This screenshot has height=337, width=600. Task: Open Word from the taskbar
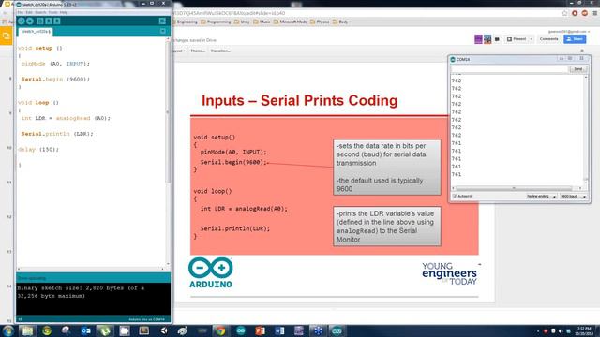279,330
